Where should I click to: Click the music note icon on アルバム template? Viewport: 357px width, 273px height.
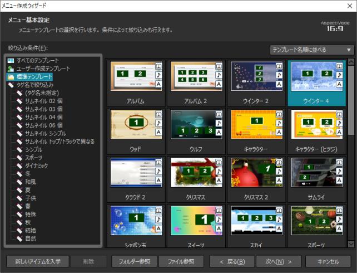coord(158,75)
